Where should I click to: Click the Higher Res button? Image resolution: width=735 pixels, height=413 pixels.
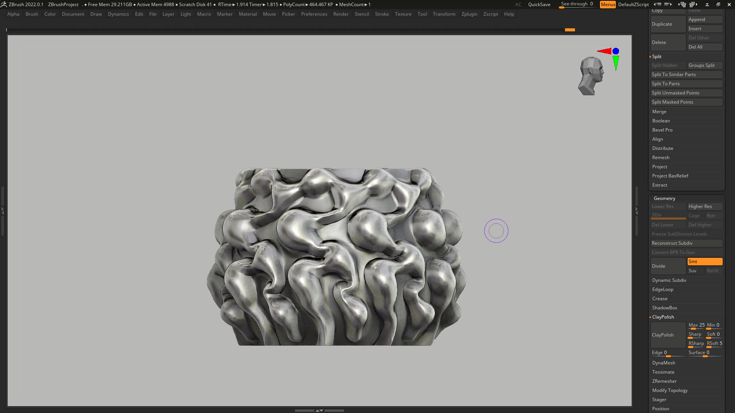click(705, 206)
